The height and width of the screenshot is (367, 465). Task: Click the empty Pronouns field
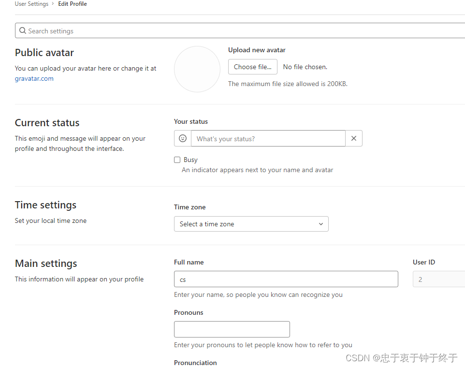tap(232, 329)
